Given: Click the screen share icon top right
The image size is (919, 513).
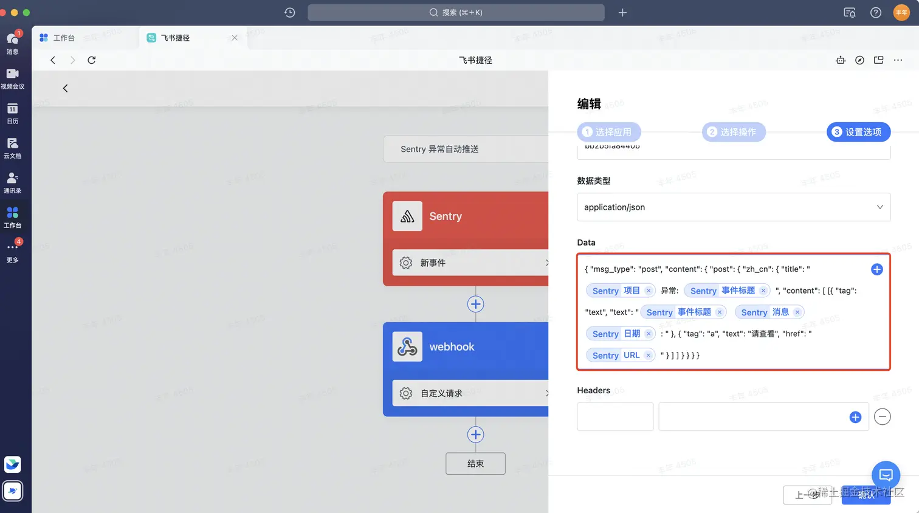Looking at the screenshot, I should tap(850, 12).
